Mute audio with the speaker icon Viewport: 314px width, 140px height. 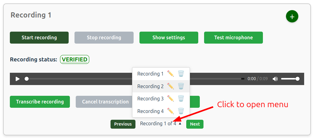click(275, 79)
